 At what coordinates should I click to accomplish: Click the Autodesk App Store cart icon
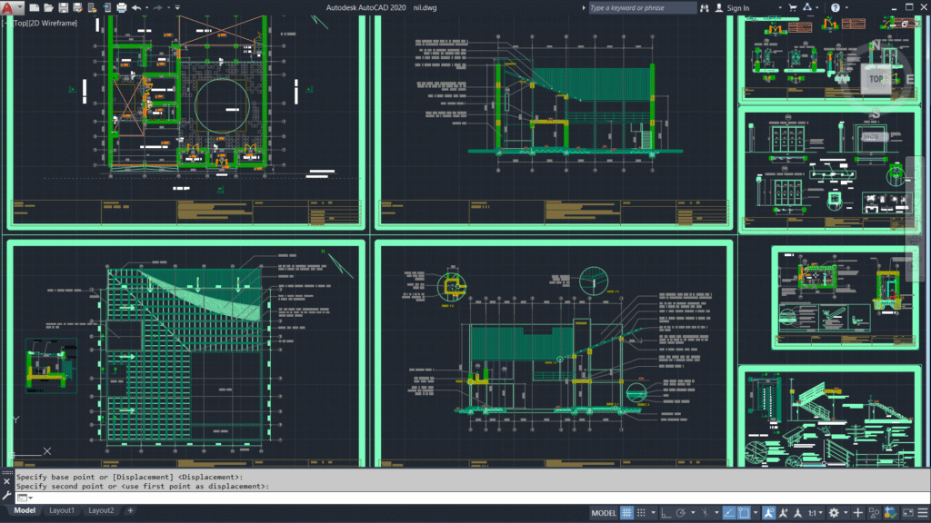(x=792, y=7)
